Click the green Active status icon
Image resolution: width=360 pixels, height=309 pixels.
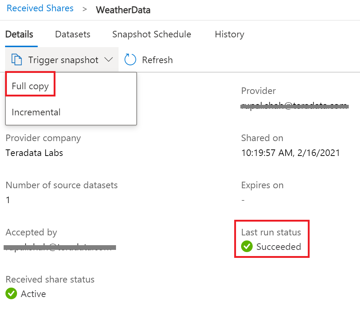[x=11, y=294]
